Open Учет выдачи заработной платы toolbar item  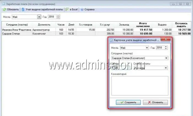coord(42,9)
